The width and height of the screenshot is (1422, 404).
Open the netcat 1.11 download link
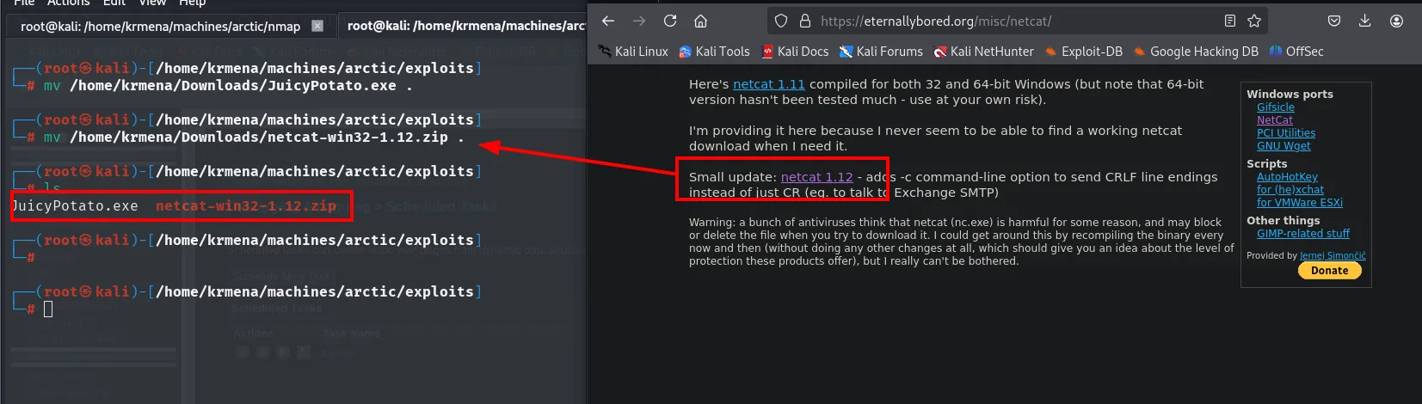[x=768, y=84]
